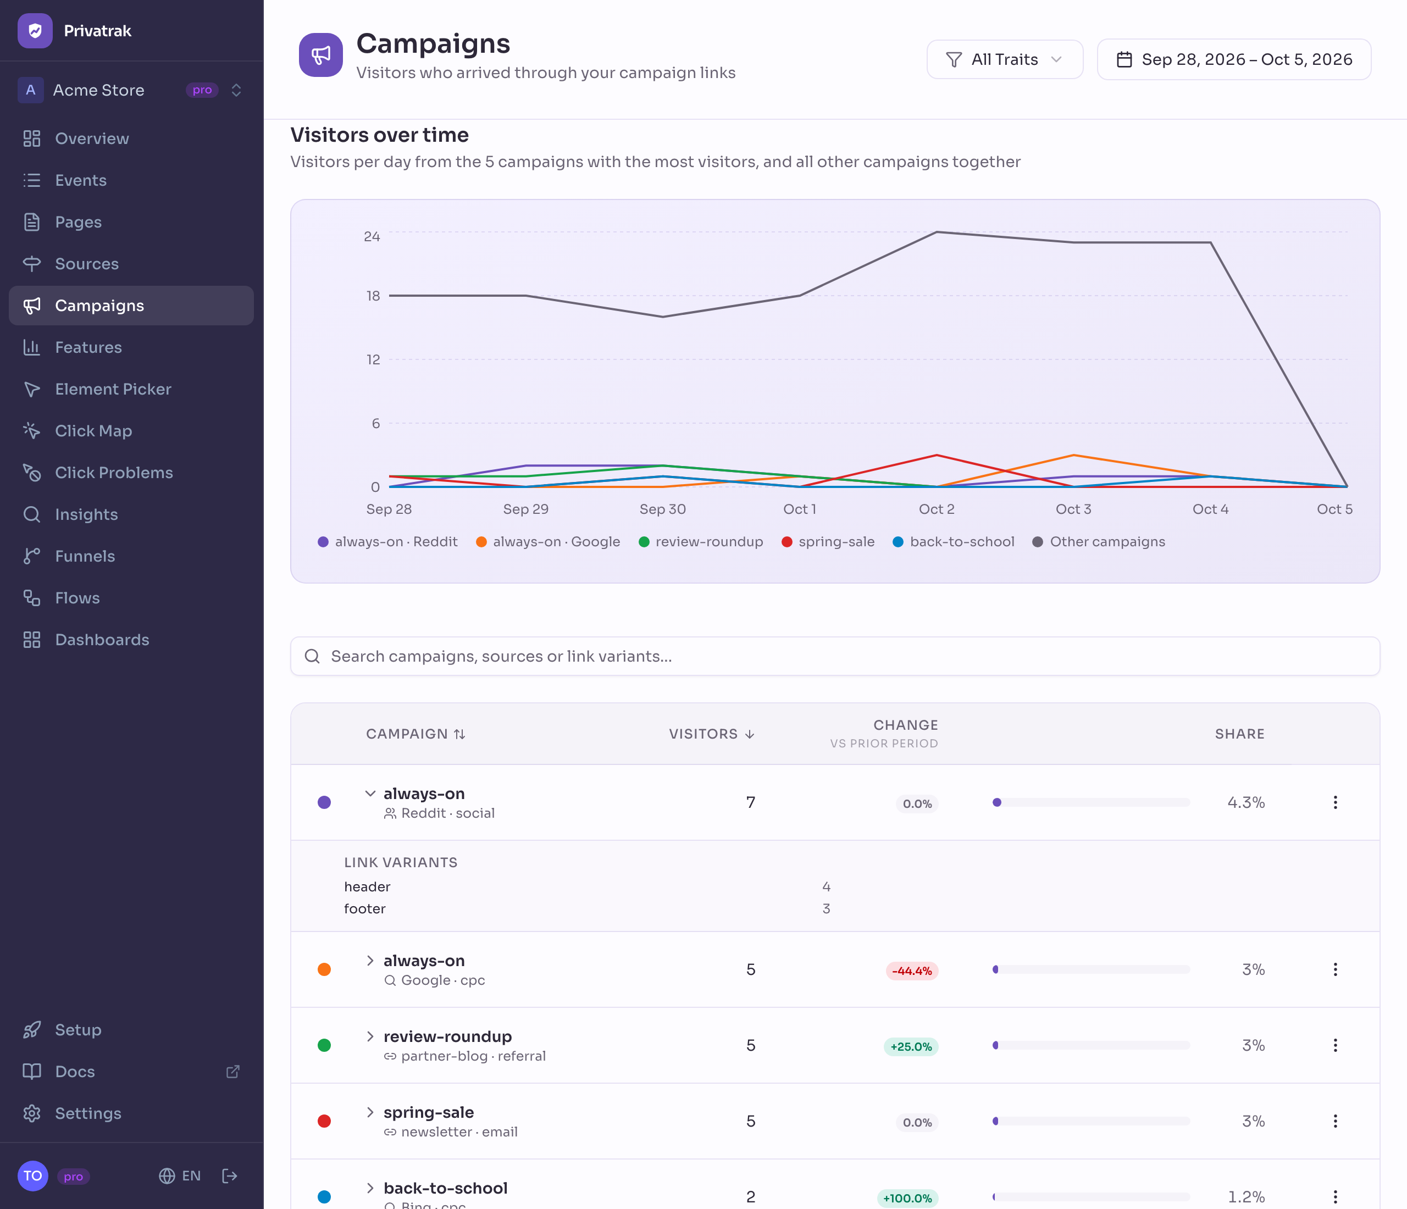Toggle the Other campaigns legend series

coord(1099,542)
